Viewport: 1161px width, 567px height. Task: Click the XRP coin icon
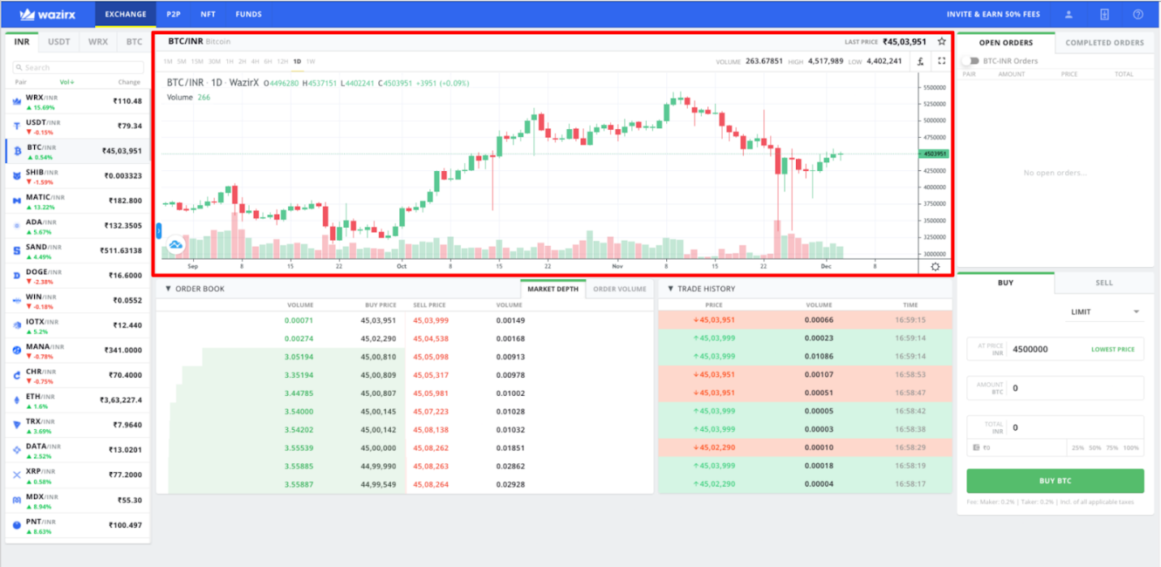click(16, 475)
